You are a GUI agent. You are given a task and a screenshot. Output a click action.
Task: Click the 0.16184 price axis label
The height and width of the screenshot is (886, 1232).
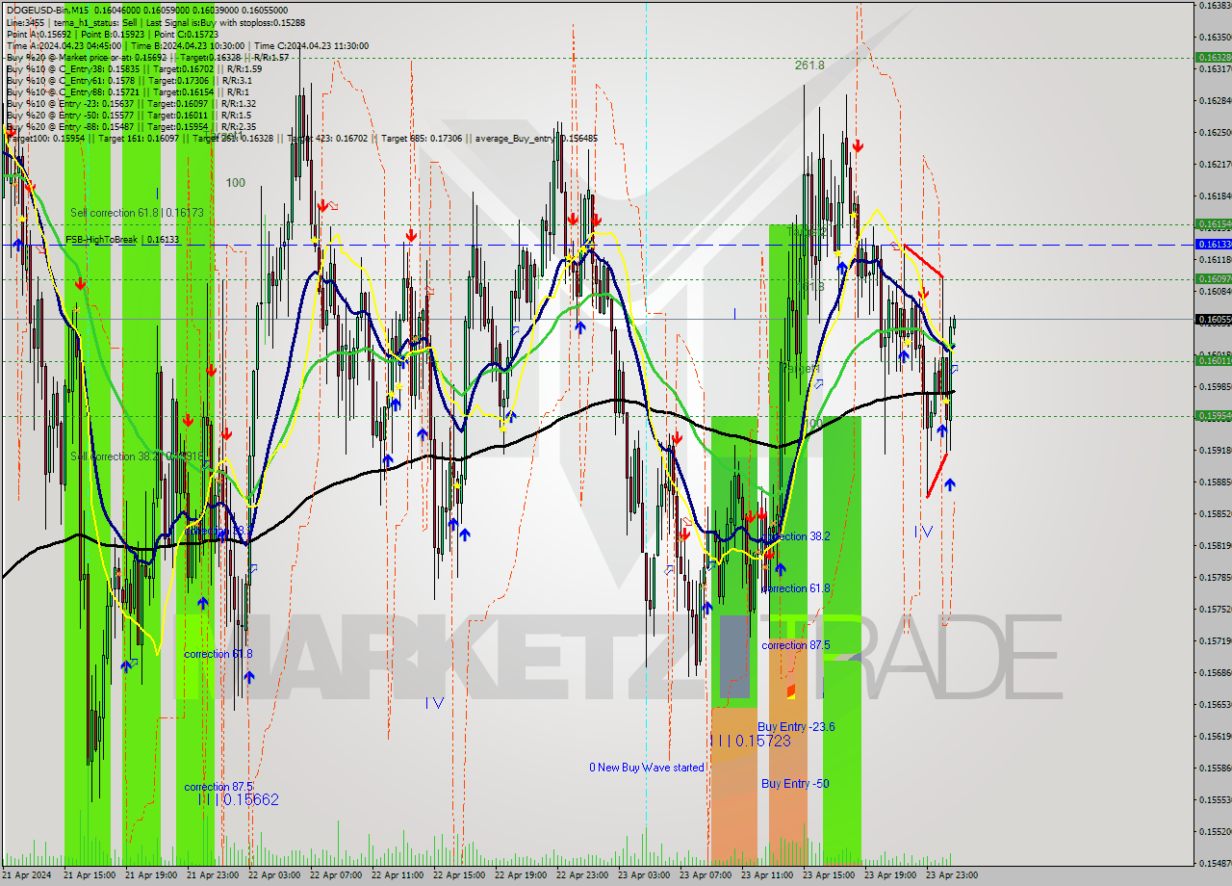click(x=1215, y=195)
